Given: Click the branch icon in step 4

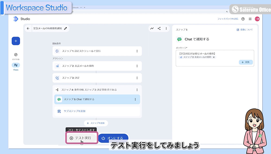Looking at the screenshot, I should pyautogui.click(x=57, y=90).
